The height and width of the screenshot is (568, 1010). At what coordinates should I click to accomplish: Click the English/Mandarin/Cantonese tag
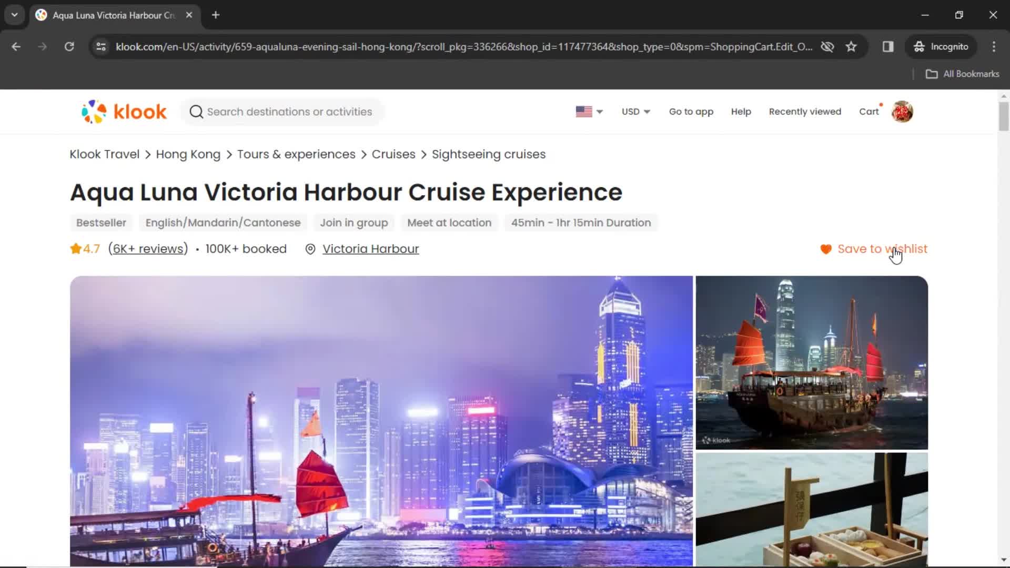(223, 222)
